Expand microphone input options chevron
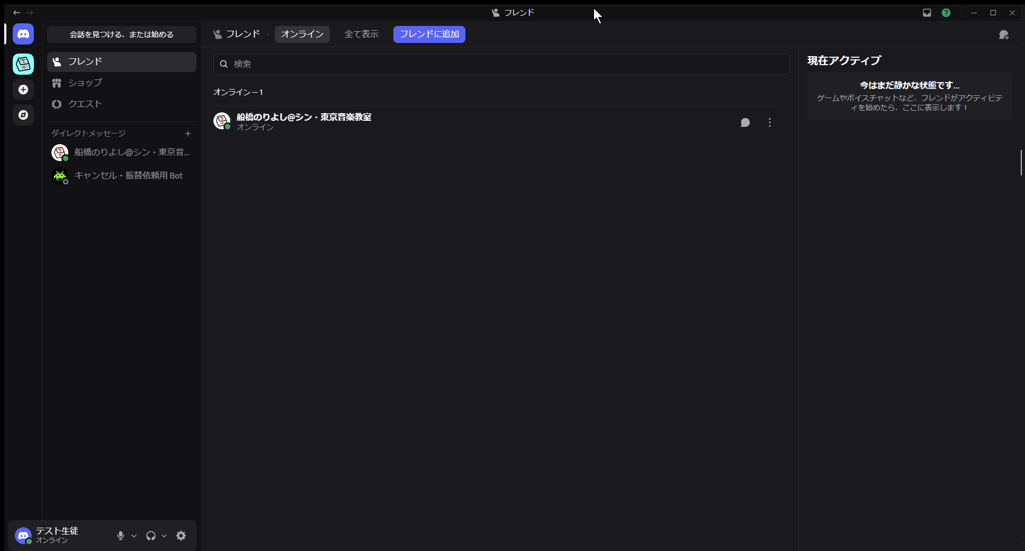 click(134, 536)
